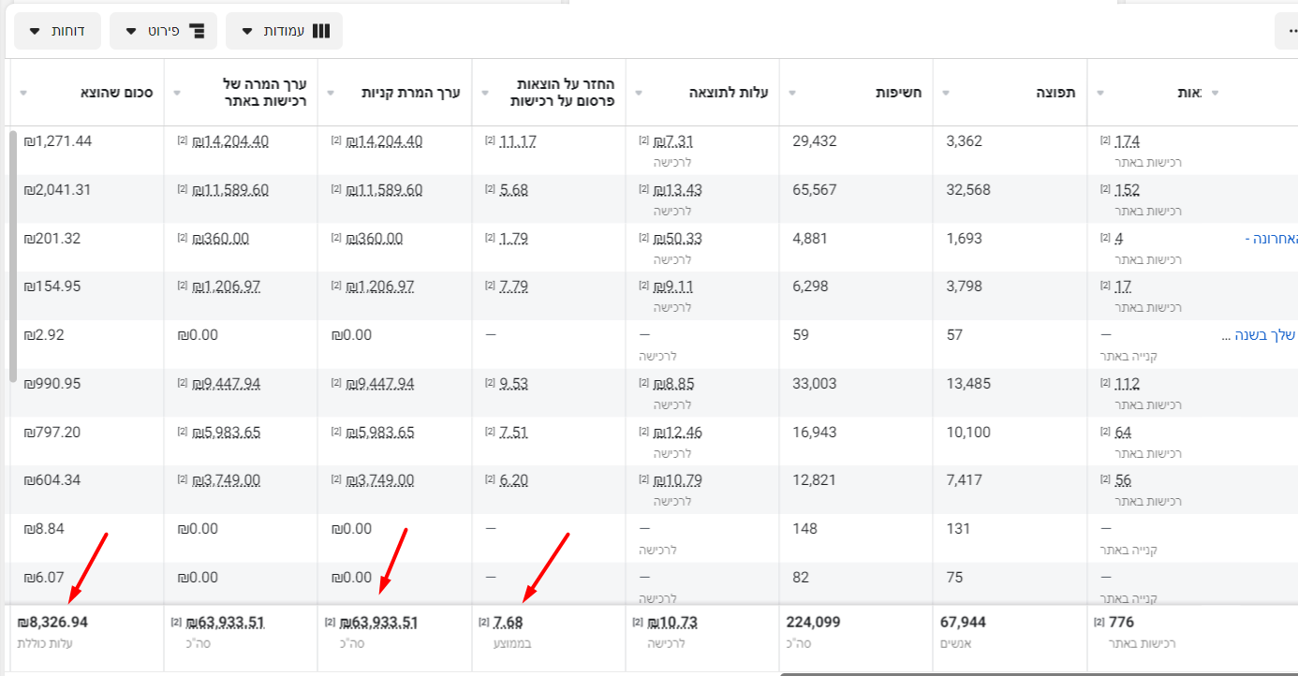
Task: Open column menu arrow for תפוצה
Action: (x=946, y=93)
